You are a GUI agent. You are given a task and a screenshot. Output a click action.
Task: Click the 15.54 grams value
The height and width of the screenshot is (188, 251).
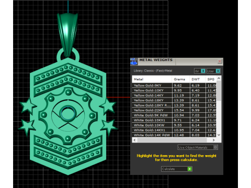pyautogui.click(x=179, y=110)
